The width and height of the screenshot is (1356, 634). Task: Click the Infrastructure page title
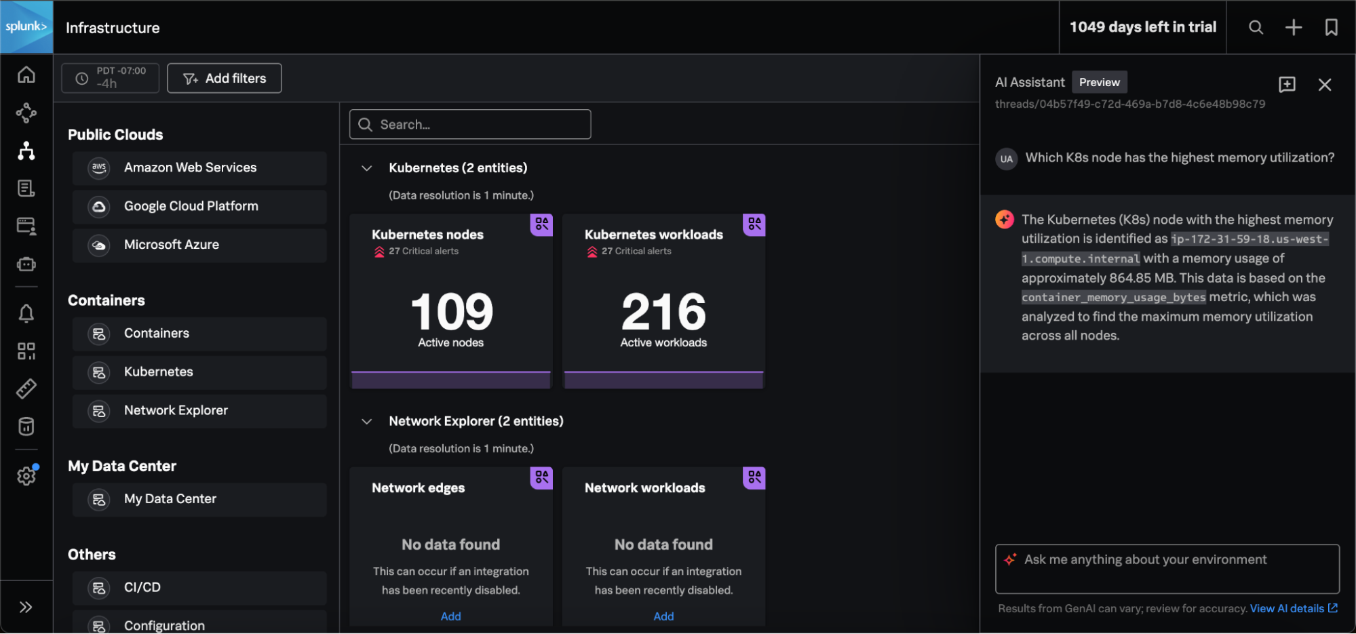(x=113, y=28)
